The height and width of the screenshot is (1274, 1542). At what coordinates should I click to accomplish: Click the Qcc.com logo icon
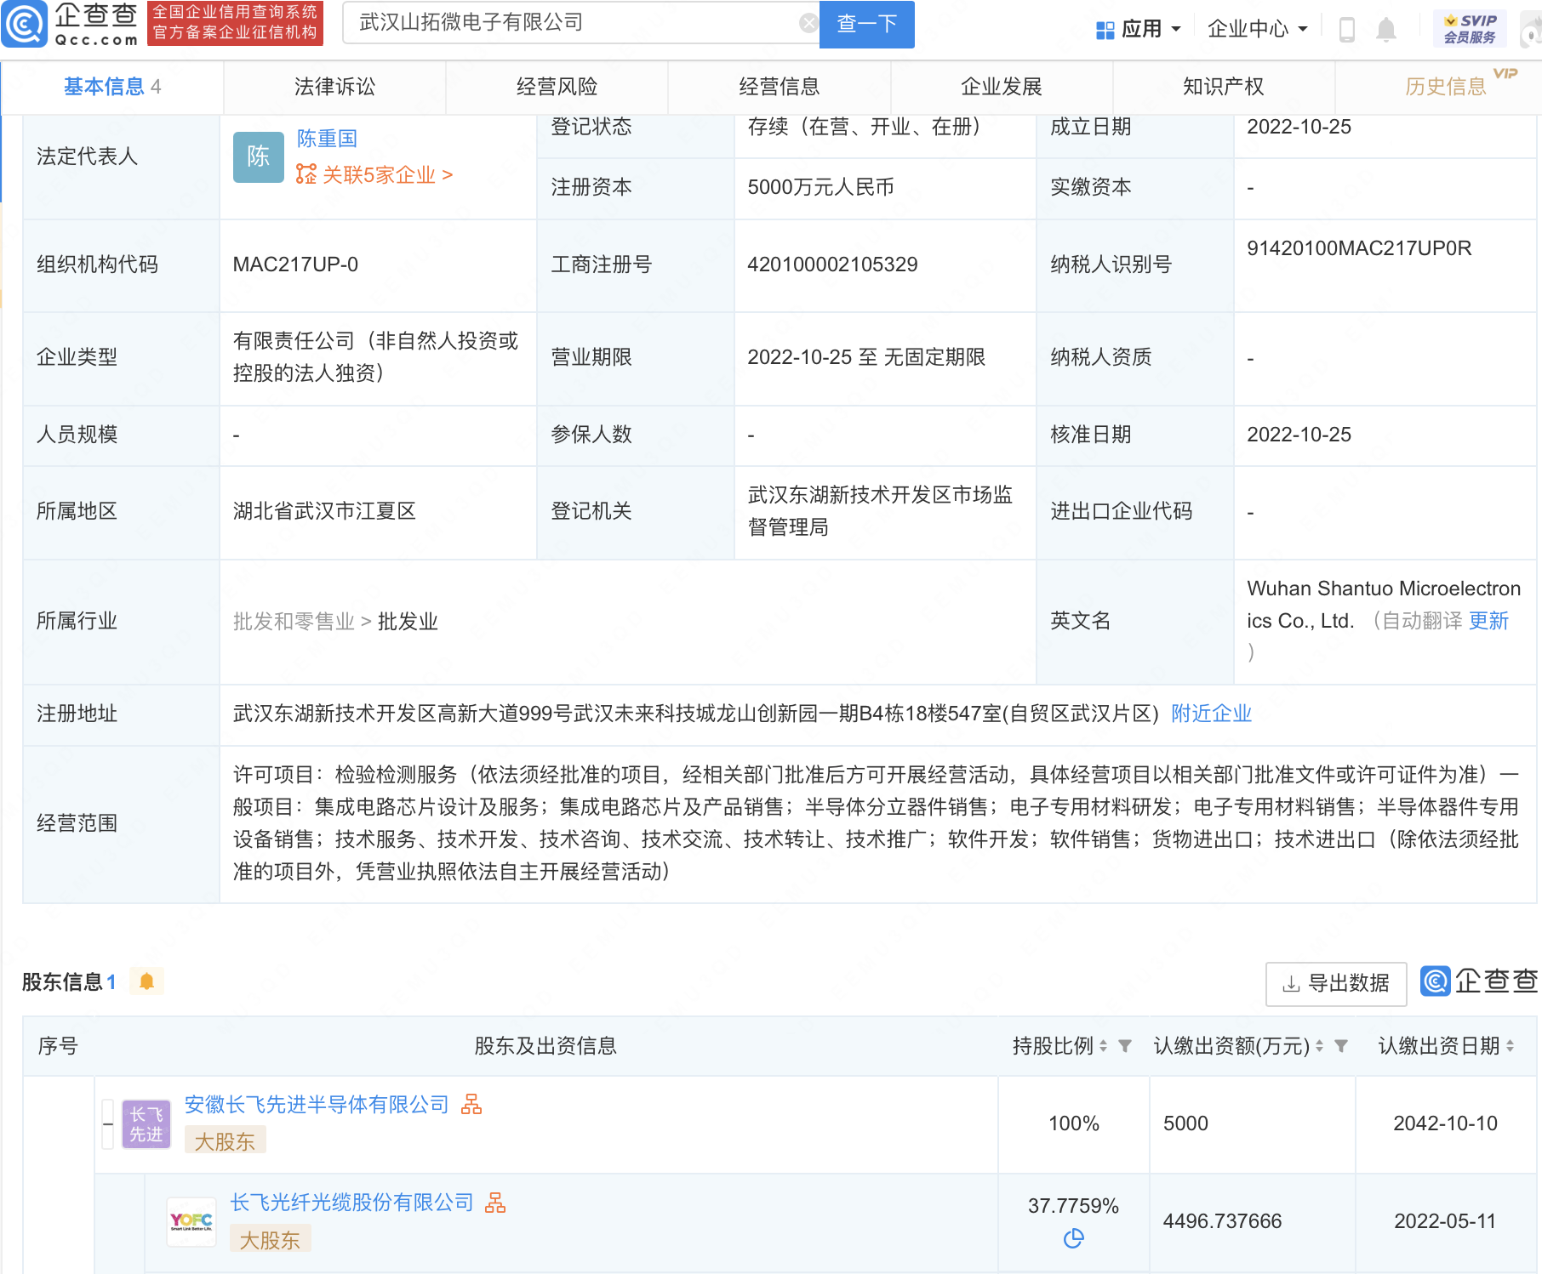(x=26, y=24)
